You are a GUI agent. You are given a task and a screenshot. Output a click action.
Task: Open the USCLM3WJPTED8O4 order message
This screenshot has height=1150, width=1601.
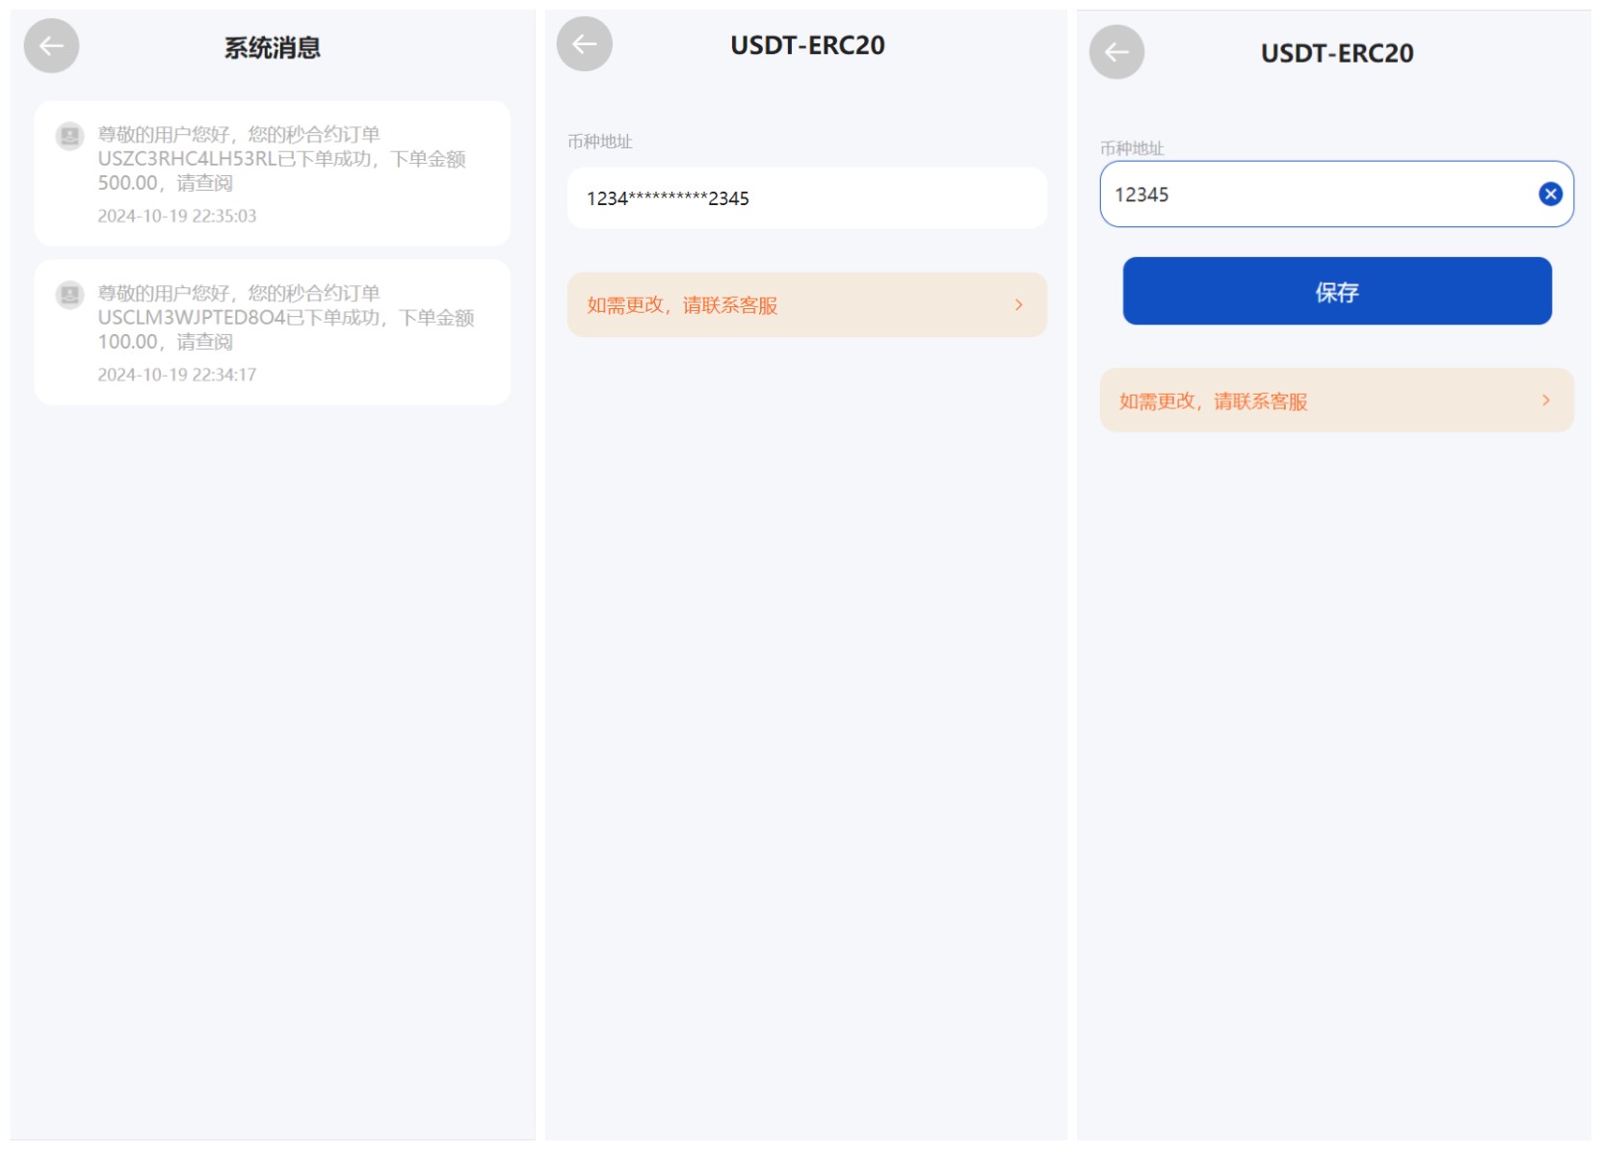tap(285, 318)
